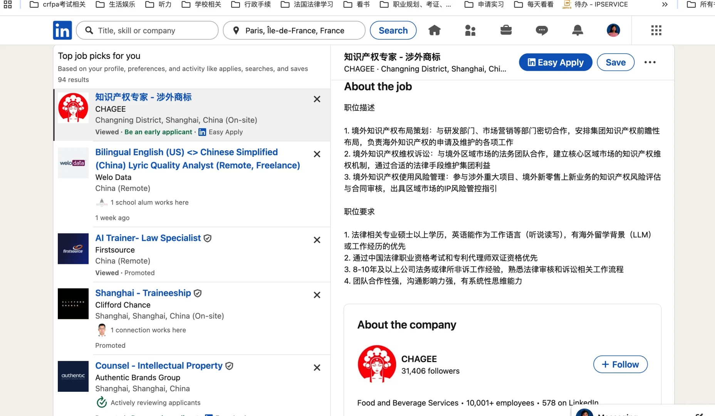Open 行政手续 bookmark folder
The height and width of the screenshot is (416, 715).
pyautogui.click(x=251, y=5)
